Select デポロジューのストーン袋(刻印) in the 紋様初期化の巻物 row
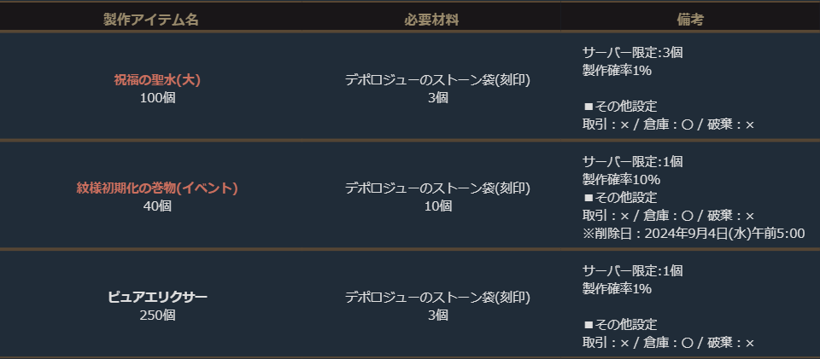Screen dimensions: 820x359 click(x=437, y=188)
